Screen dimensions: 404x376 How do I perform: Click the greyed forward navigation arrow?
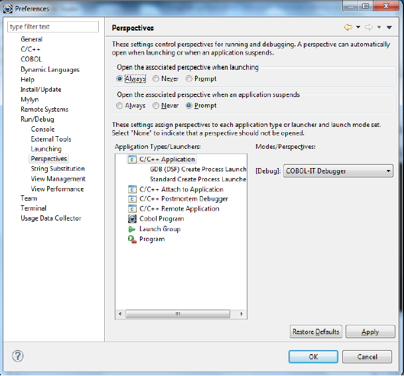click(x=369, y=27)
